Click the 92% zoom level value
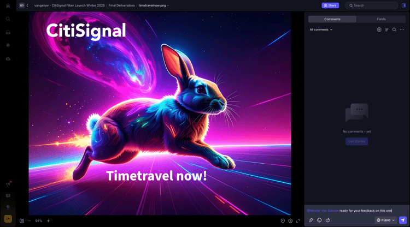Image resolution: width=410 pixels, height=227 pixels. (x=39, y=221)
